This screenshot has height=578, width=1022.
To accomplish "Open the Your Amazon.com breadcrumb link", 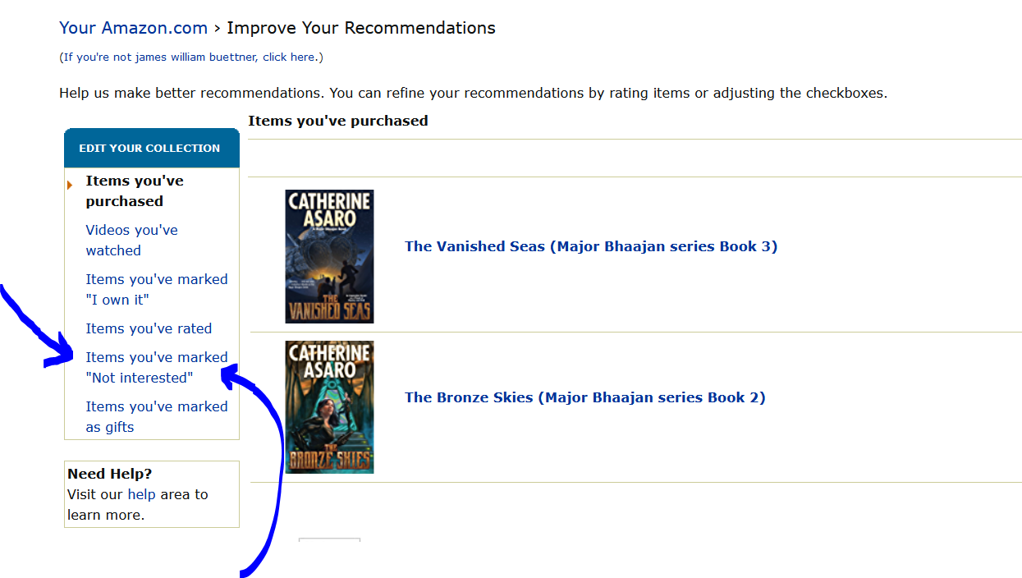I will coord(133,28).
